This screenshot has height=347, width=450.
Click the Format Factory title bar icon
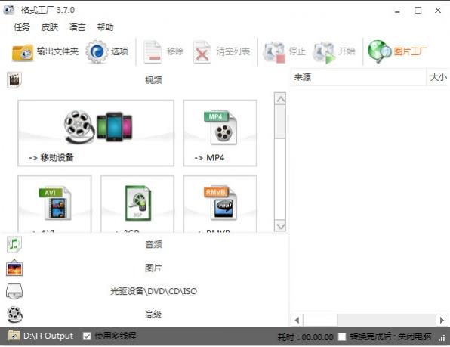pyautogui.click(x=8, y=10)
